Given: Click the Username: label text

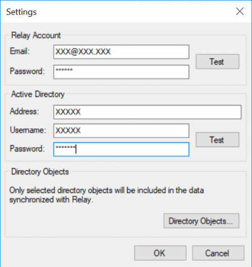Looking at the screenshot, I should click(x=28, y=130).
